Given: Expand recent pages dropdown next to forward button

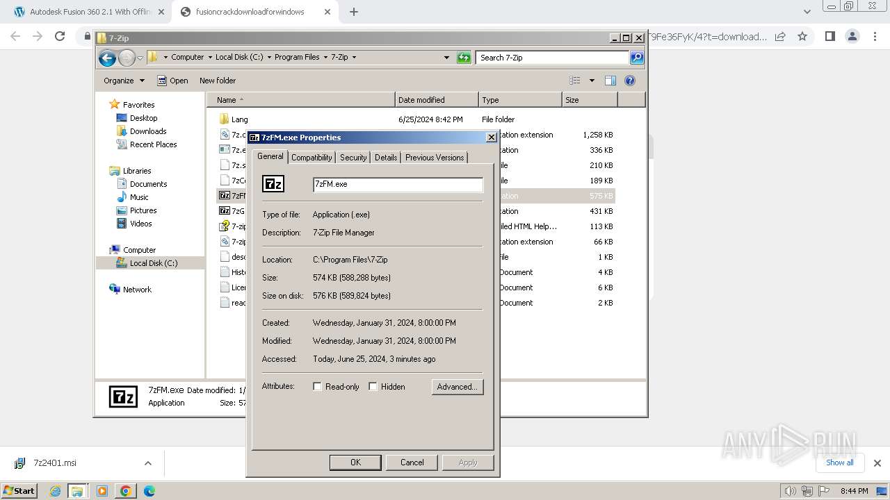Looking at the screenshot, I should tap(140, 58).
